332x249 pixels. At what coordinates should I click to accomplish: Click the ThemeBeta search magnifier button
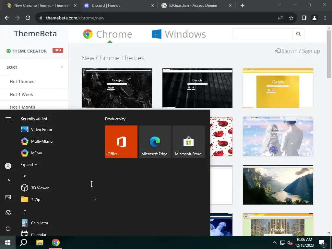tap(298, 34)
